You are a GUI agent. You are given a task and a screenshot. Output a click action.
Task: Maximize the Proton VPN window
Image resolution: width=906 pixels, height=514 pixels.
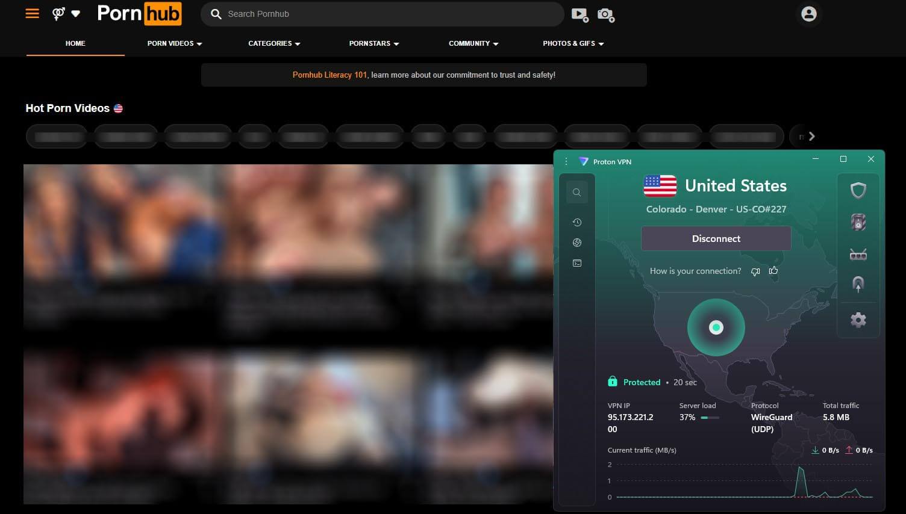(843, 159)
